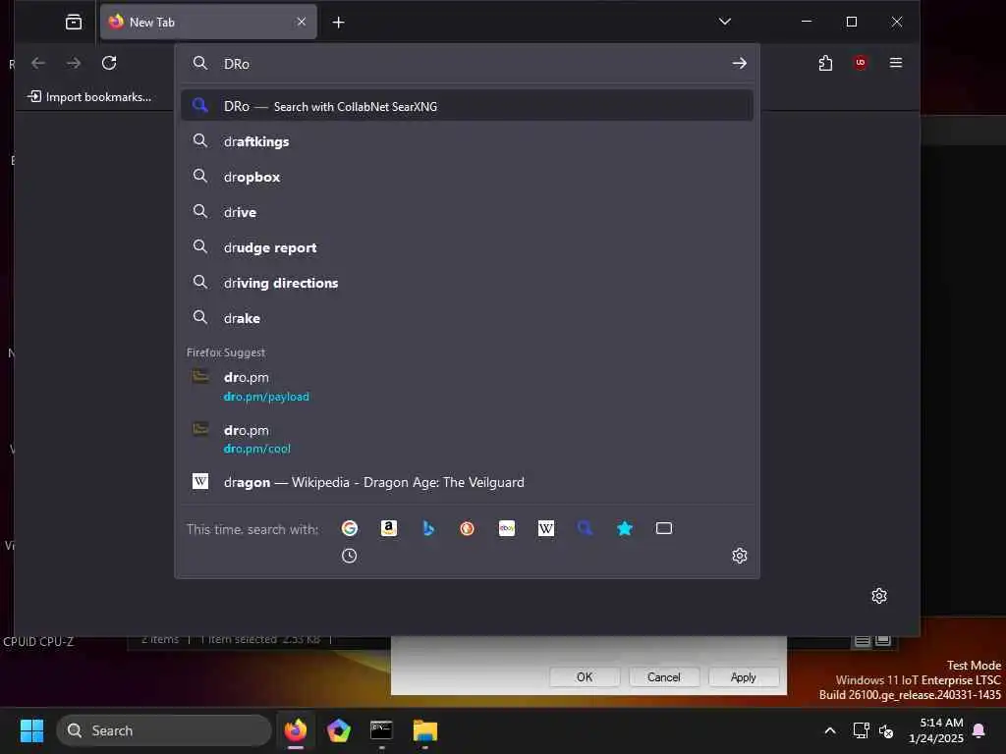Choose dropbox suggestion

[467, 177]
